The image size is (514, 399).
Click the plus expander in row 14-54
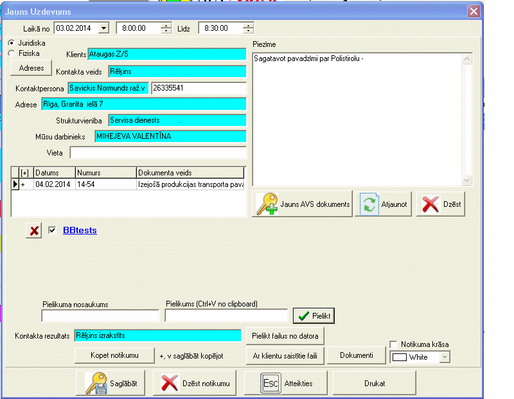(x=23, y=184)
